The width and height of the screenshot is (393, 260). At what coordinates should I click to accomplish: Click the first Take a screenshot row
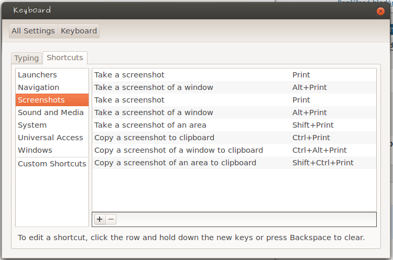point(234,75)
